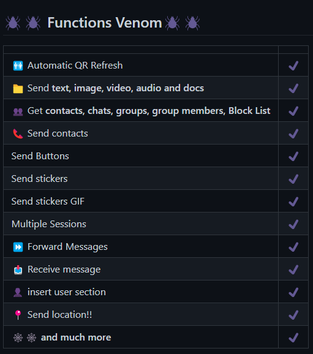Click the first spider web icon

[x=18, y=337]
